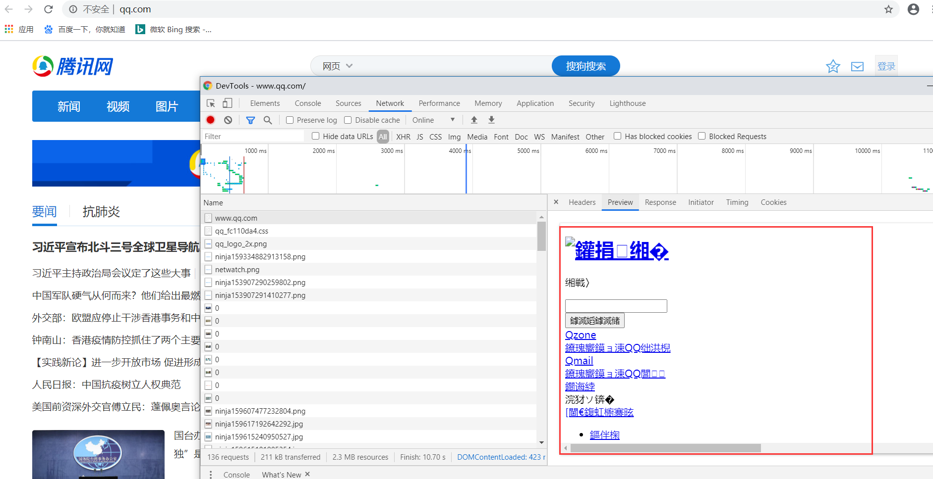Click the favorites star icon on the qq.com header

tap(833, 66)
